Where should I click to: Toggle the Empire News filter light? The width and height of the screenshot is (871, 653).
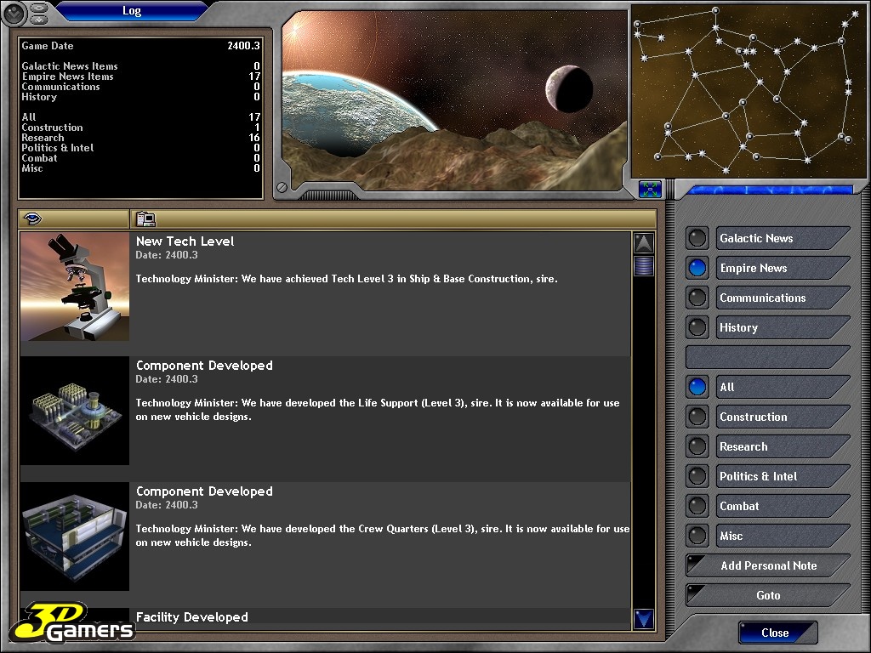pyautogui.click(x=697, y=268)
